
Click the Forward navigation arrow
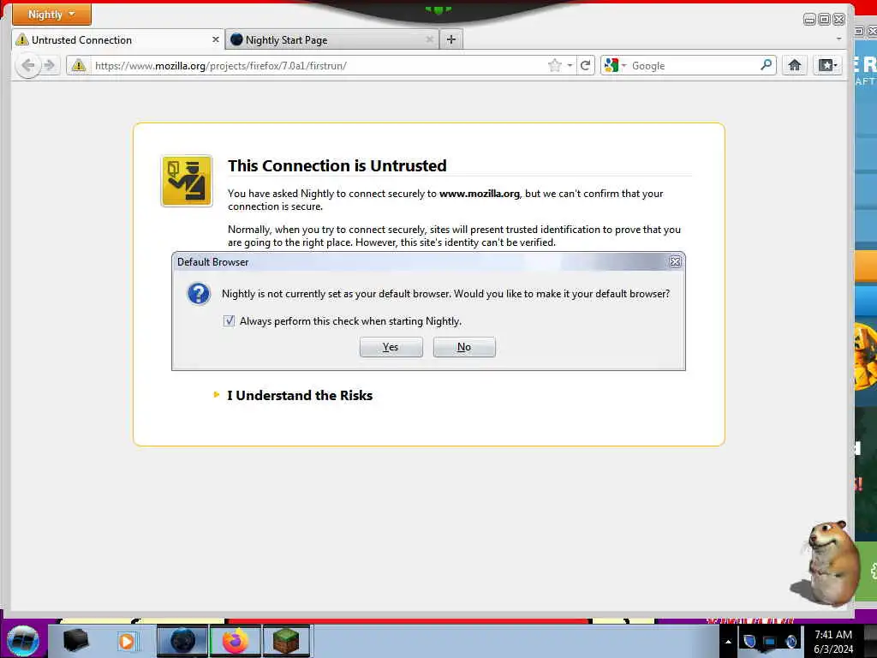(50, 65)
